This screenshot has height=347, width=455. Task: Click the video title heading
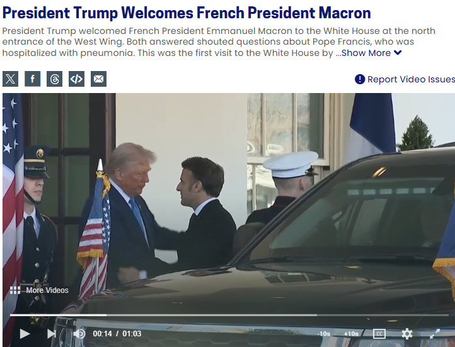click(187, 13)
